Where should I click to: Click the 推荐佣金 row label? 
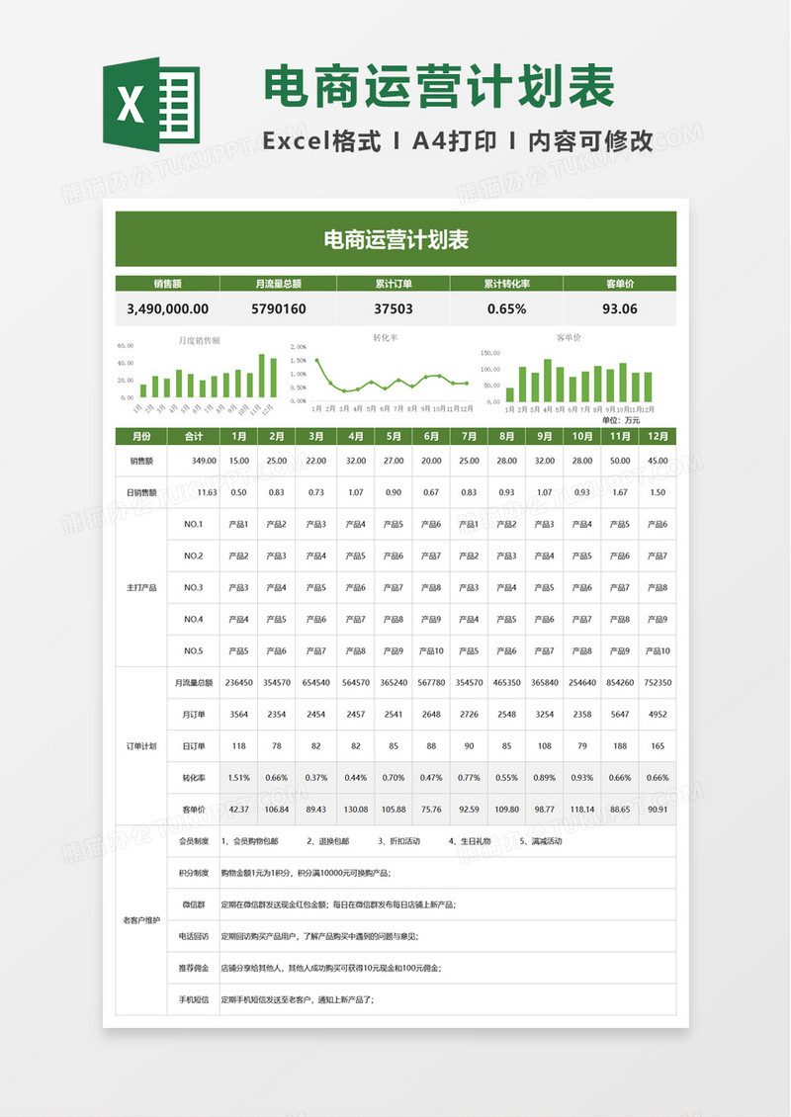click(x=194, y=969)
